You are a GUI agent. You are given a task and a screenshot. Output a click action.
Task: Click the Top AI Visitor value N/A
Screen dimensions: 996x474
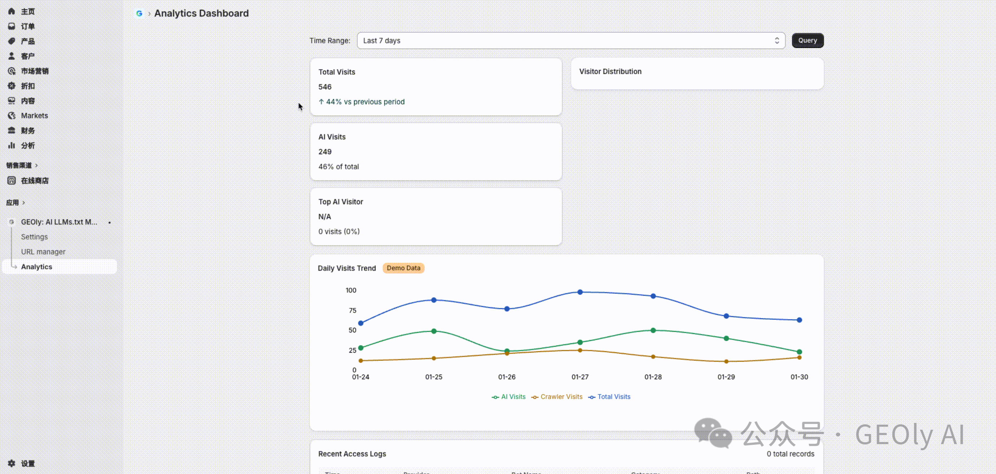pos(325,217)
